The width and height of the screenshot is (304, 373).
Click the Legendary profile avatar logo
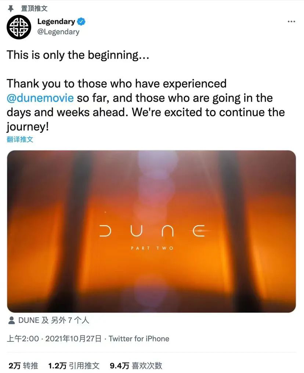coord(19,27)
